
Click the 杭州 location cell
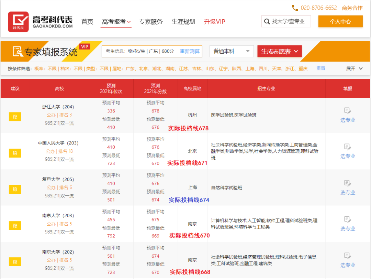[x=192, y=115]
